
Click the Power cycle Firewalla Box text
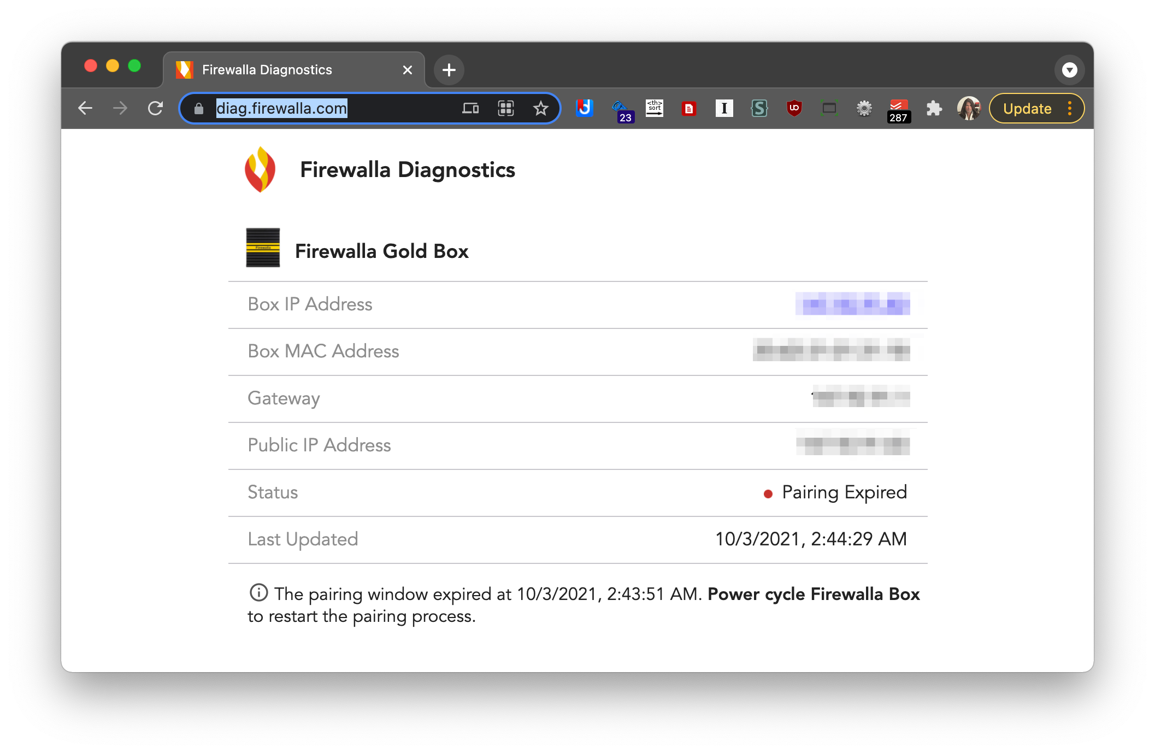[x=814, y=594]
